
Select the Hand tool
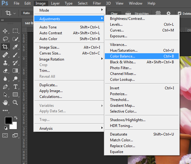click(5, 102)
